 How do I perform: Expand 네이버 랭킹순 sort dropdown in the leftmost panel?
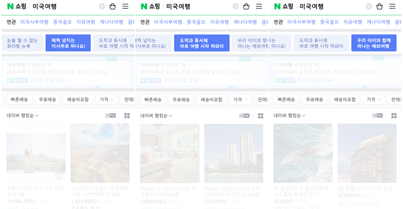(23, 116)
